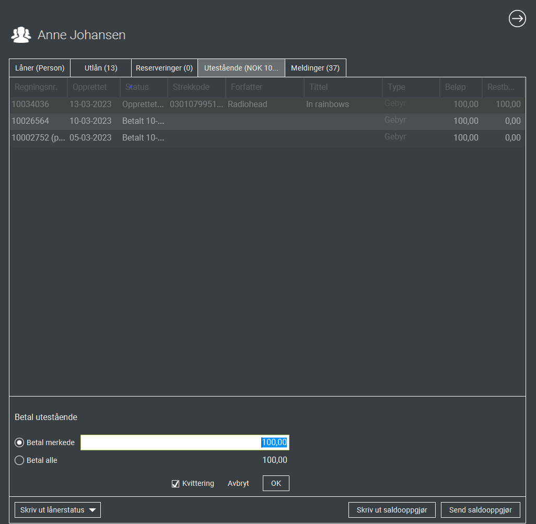Click remaining balance 100,00 in row 10034036

click(x=508, y=104)
